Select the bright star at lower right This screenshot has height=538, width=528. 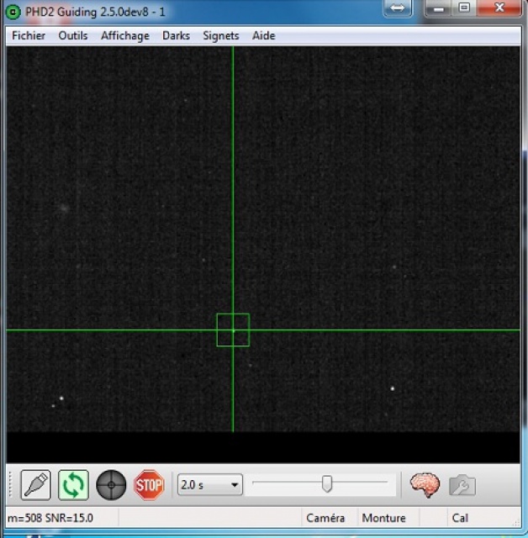click(393, 388)
